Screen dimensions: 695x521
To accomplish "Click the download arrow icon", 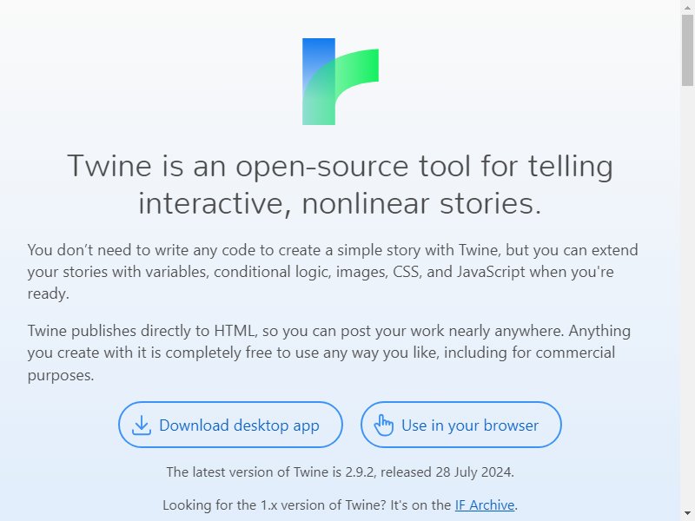I will (142, 425).
